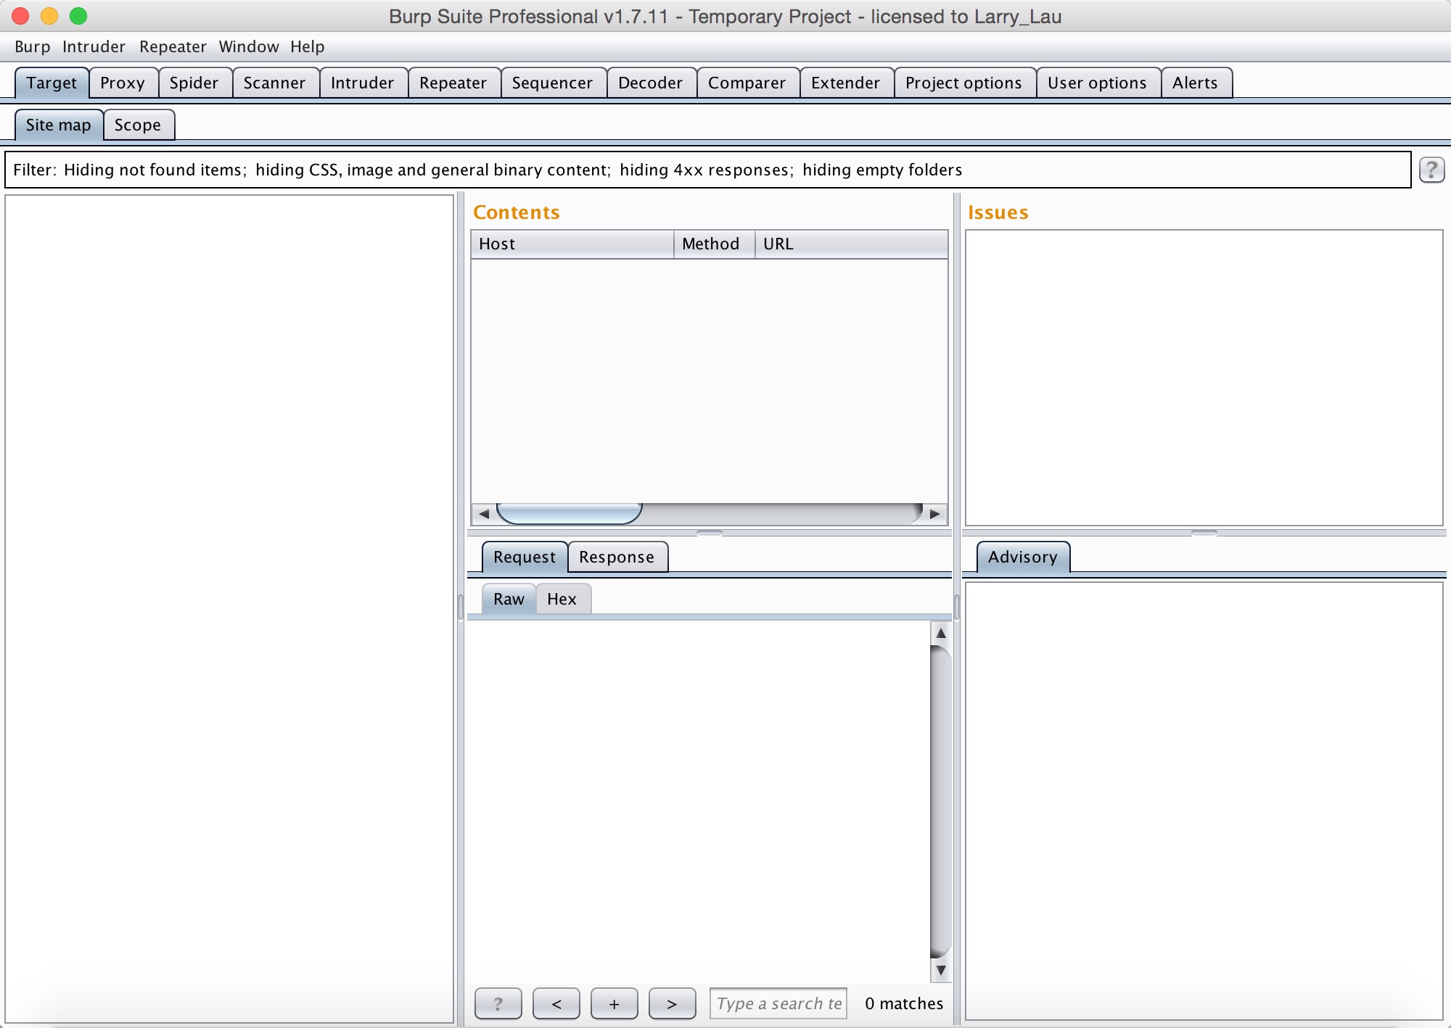1451x1028 pixels.
Task: Click the plus search options button
Action: (x=614, y=1003)
